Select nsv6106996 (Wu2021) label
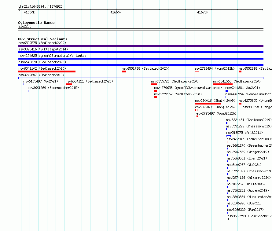Viewport: 272px width, 231px height. coord(244,203)
